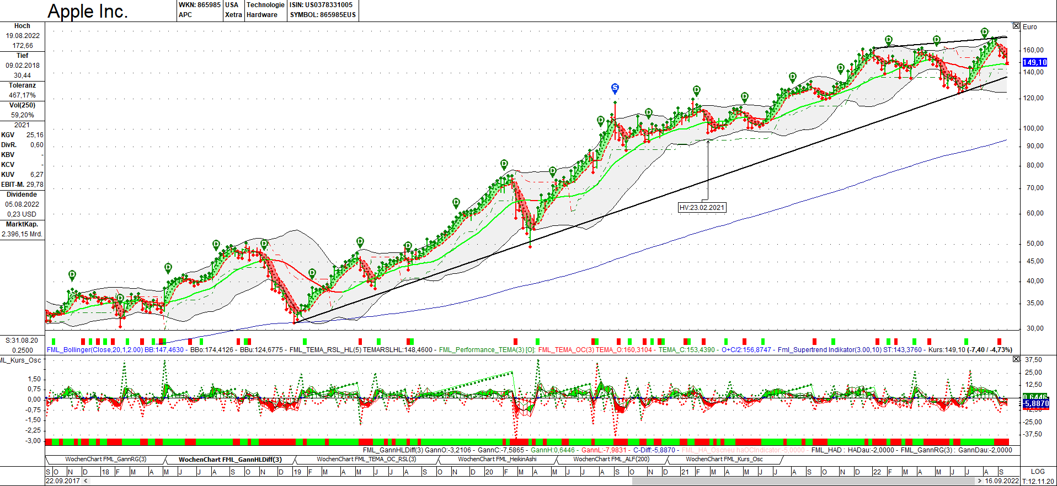
Task: Click the horizontal time scrollbar thumb
Action: 804,481
